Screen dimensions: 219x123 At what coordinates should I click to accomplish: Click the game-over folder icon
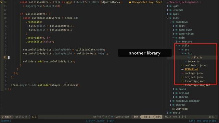tap(177, 30)
